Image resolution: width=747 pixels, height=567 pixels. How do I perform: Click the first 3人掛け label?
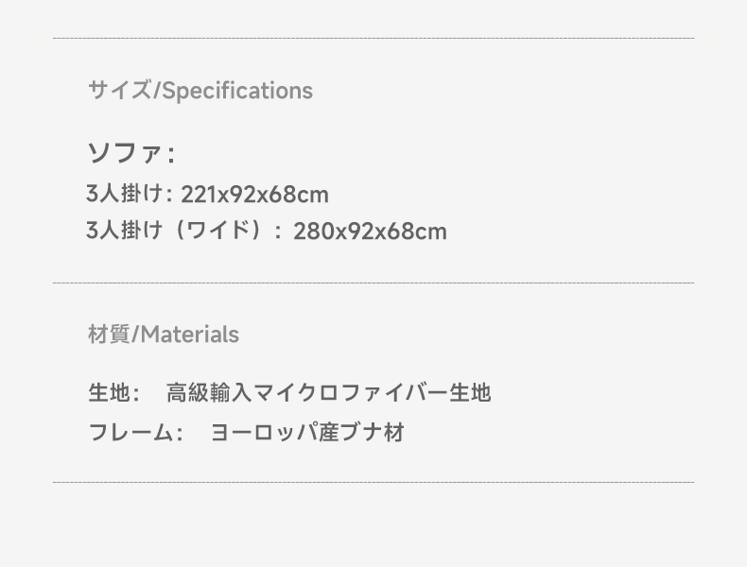(x=125, y=195)
